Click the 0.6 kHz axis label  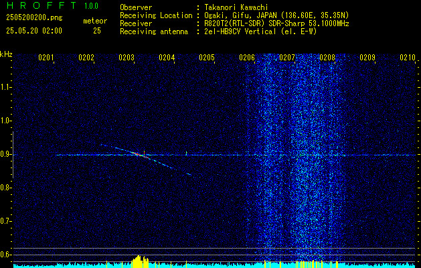pos(5,255)
